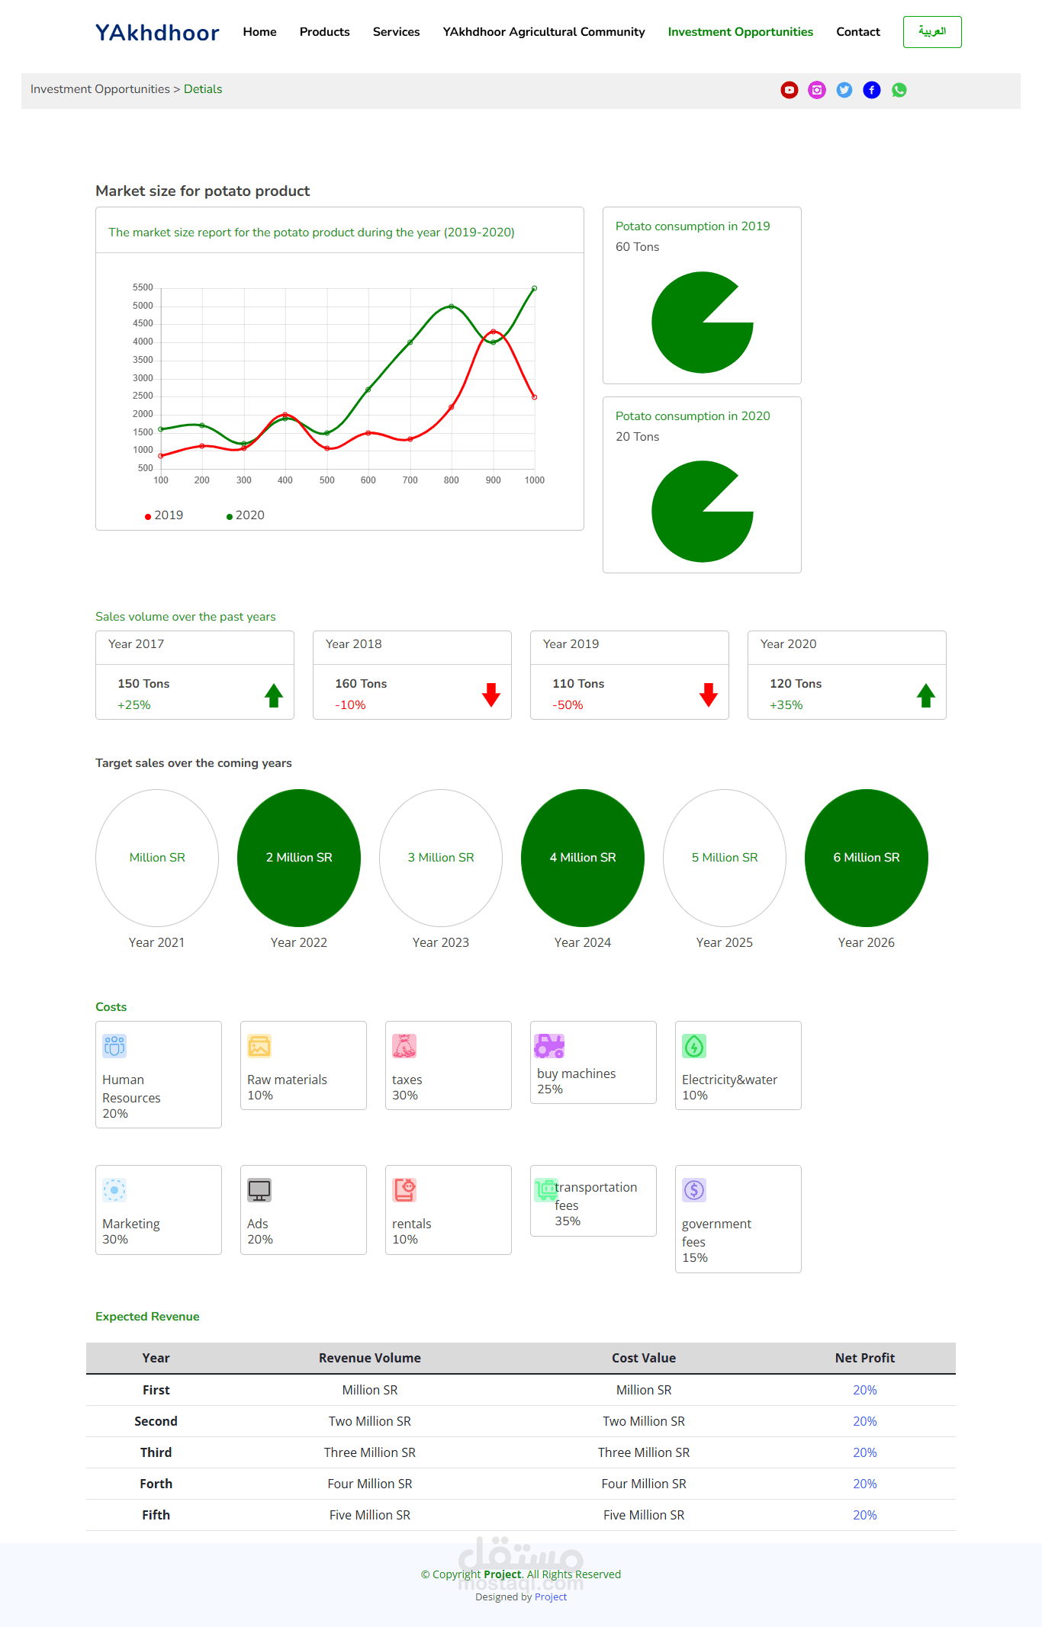Screen dimensions: 1042x1627
Task: Click Investment Opportunities breadcrumb link
Action: [x=100, y=89]
